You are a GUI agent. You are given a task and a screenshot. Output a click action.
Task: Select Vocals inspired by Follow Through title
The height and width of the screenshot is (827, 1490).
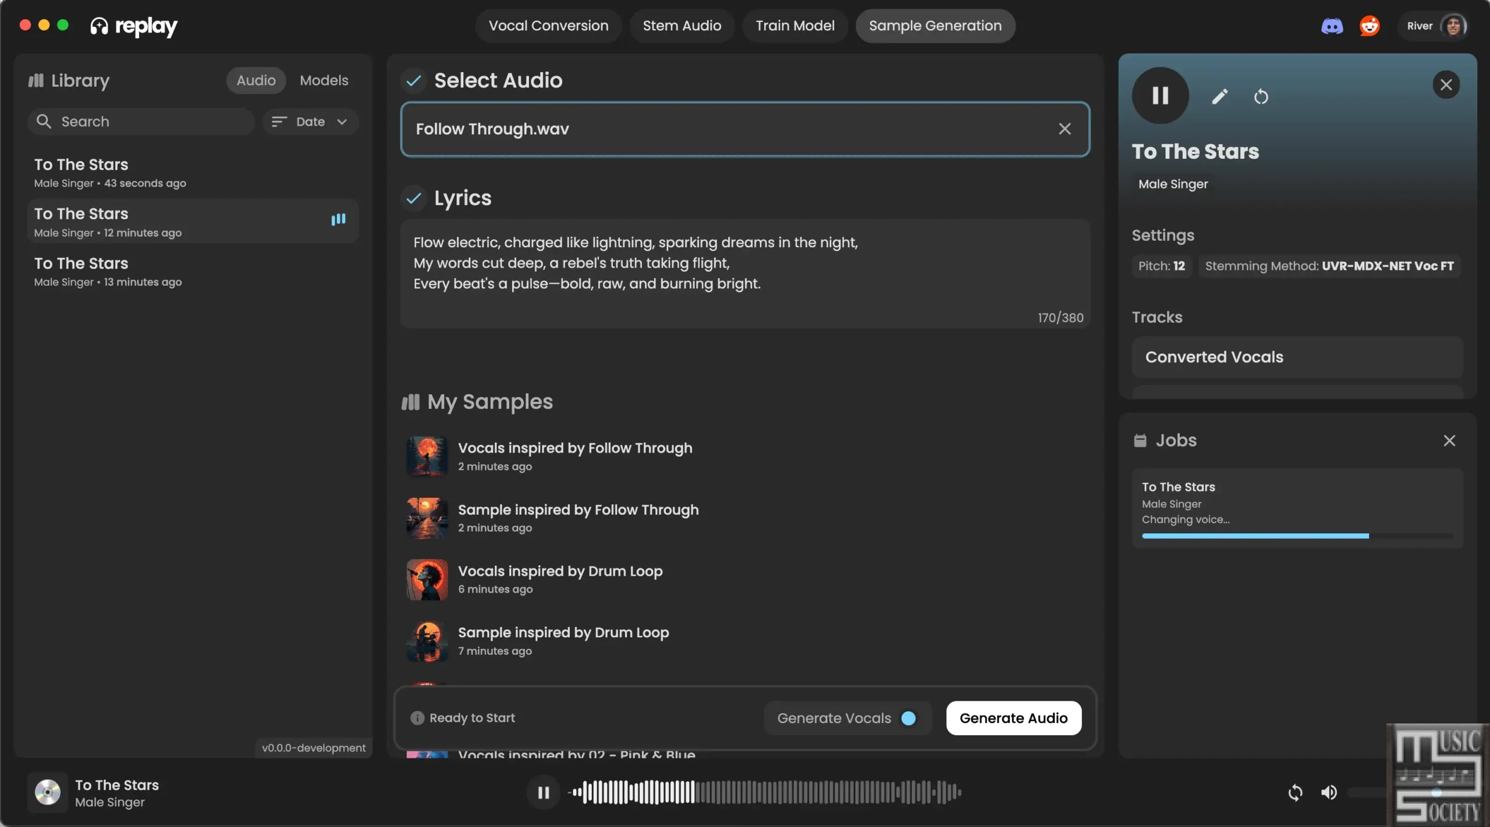coord(575,448)
